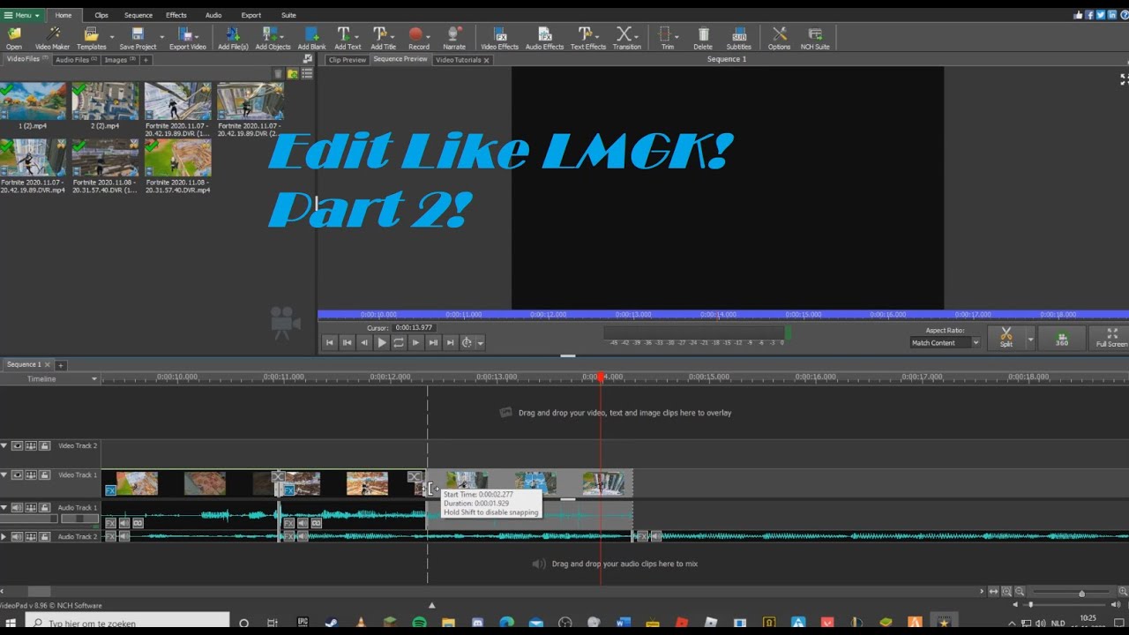The height and width of the screenshot is (635, 1129).
Task: Expand Audio Track 2 triangle
Action: coord(4,536)
